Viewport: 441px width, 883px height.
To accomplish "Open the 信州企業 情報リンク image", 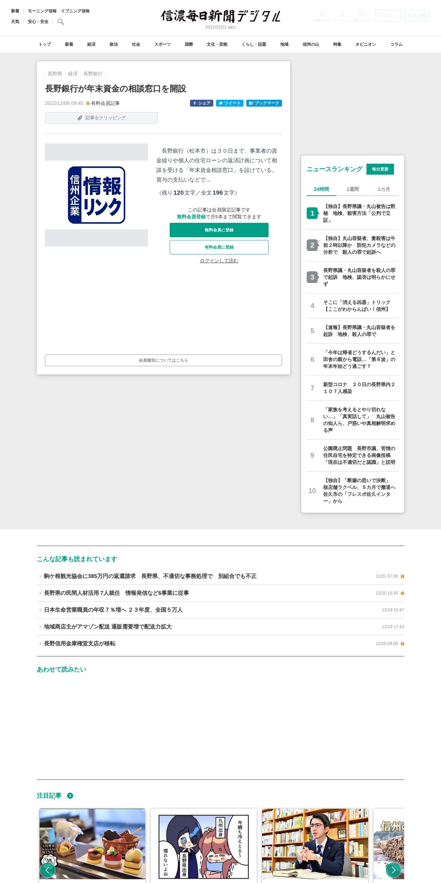I will pyautogui.click(x=97, y=195).
